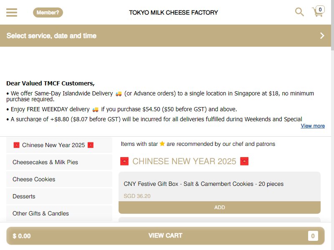Click the Member? pill button
This screenshot has height=250, width=334.
click(x=48, y=12)
